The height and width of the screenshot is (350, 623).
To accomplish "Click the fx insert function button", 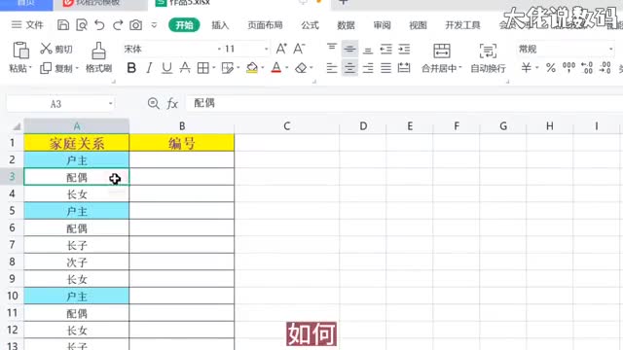I will tap(172, 104).
